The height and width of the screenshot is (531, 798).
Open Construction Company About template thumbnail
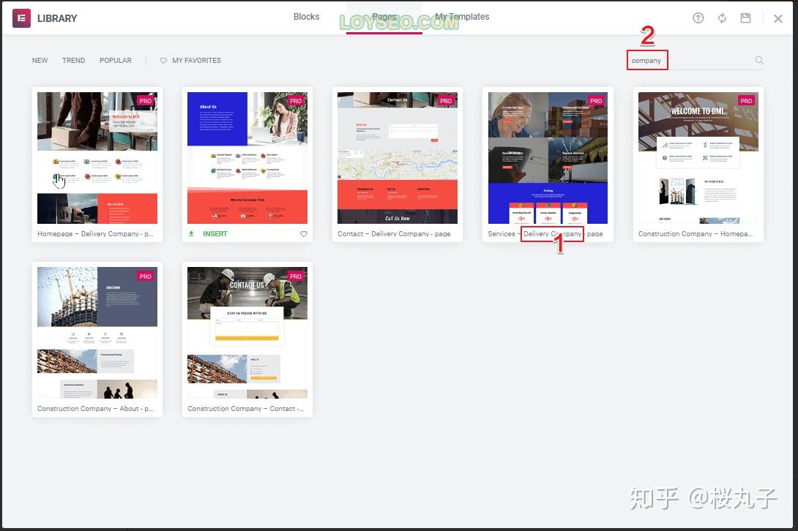pos(97,333)
